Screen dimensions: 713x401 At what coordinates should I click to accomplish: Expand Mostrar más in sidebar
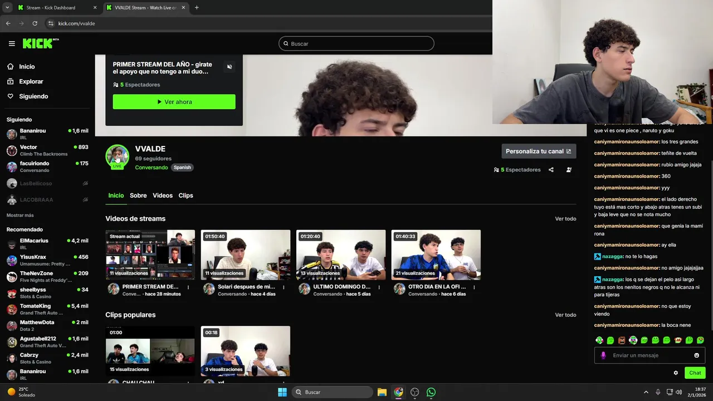[20, 215]
